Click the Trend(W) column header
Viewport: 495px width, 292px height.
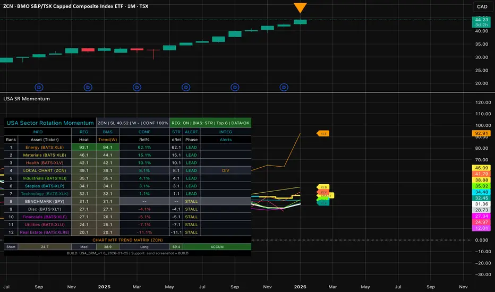[108, 140]
